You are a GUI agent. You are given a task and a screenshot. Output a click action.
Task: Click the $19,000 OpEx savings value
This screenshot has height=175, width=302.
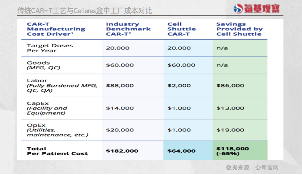[x=231, y=130]
